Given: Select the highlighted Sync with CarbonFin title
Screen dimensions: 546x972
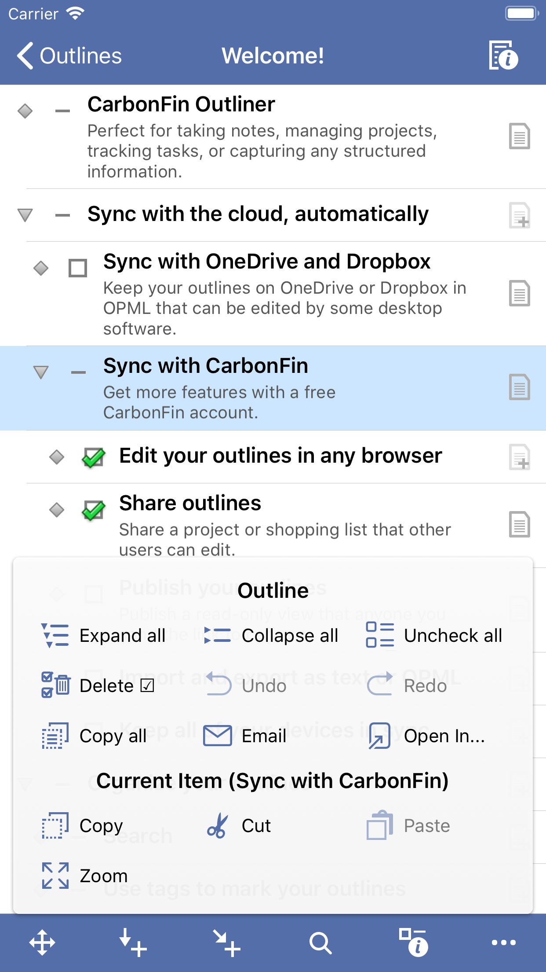Looking at the screenshot, I should [x=206, y=366].
